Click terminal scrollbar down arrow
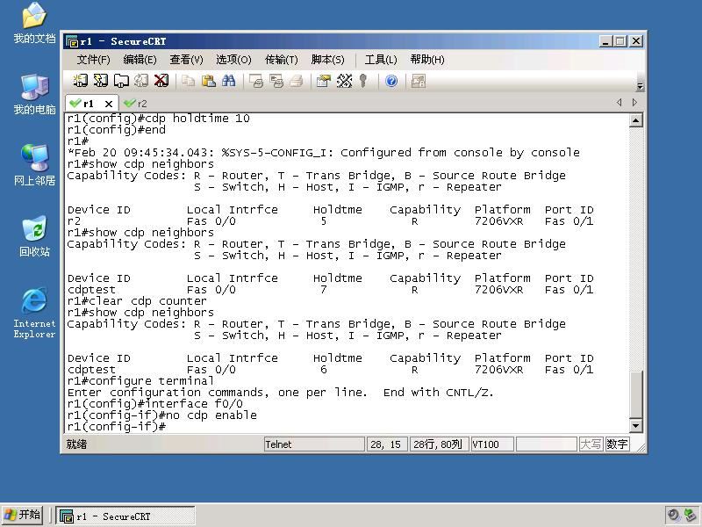 click(635, 426)
